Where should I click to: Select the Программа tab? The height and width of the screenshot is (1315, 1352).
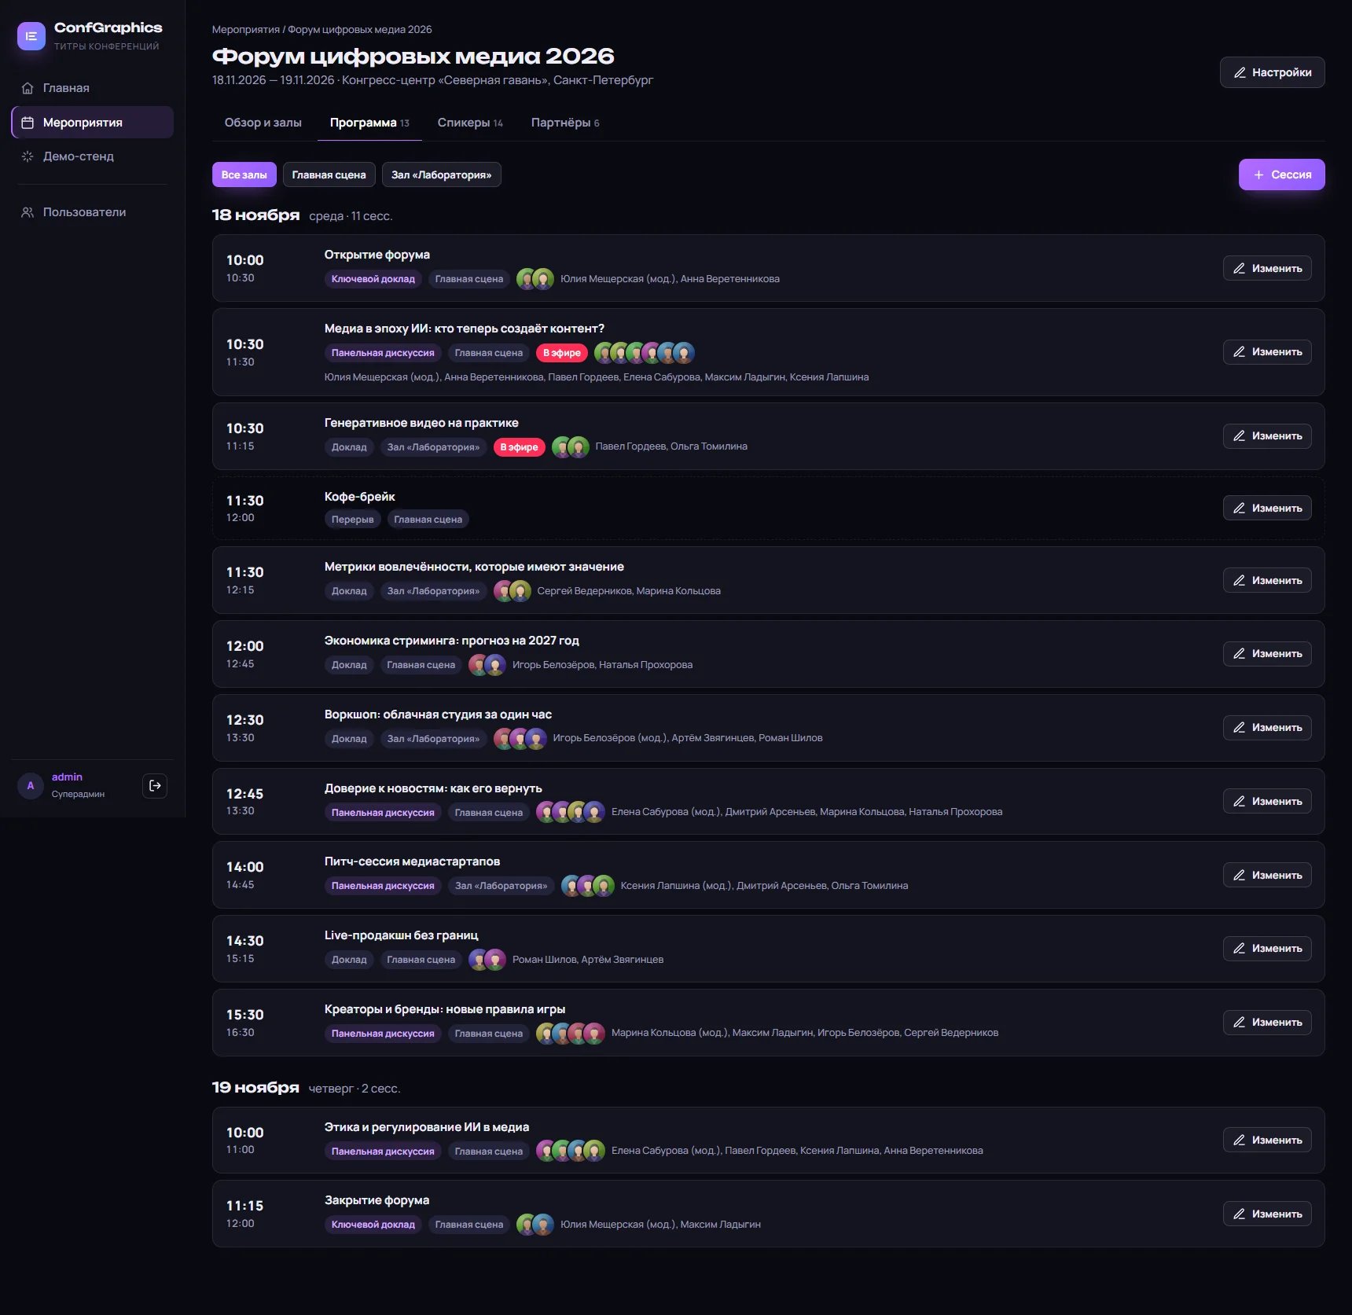369,123
